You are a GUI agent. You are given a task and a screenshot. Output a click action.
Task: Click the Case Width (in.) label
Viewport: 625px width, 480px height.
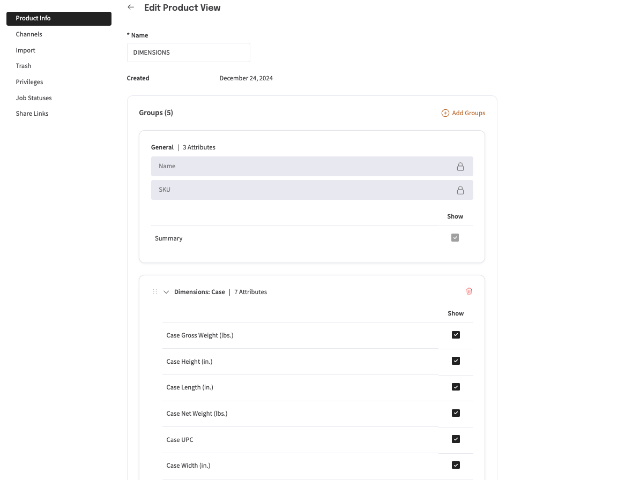coord(188,465)
